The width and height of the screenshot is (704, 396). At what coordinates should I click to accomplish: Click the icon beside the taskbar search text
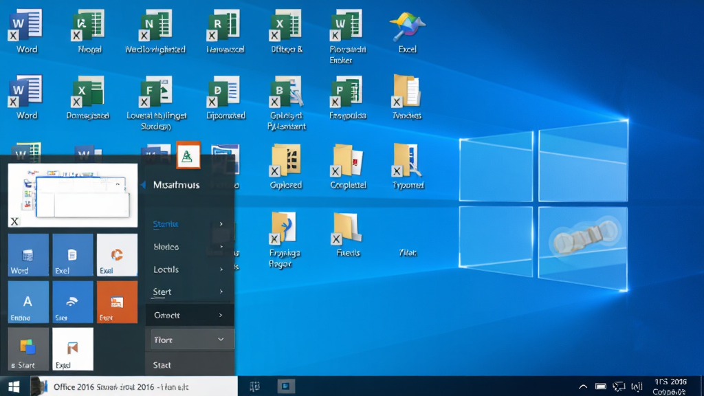39,386
